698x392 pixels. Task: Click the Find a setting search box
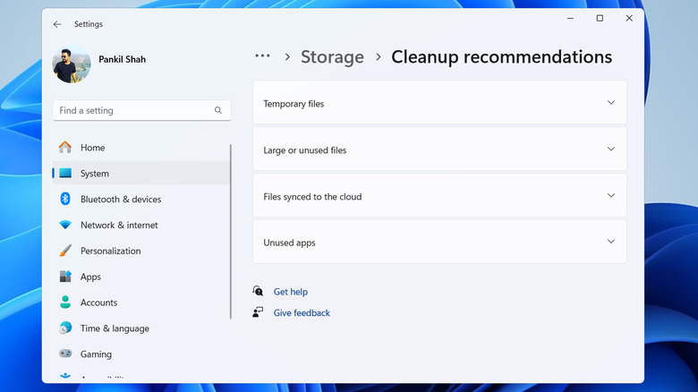point(134,111)
